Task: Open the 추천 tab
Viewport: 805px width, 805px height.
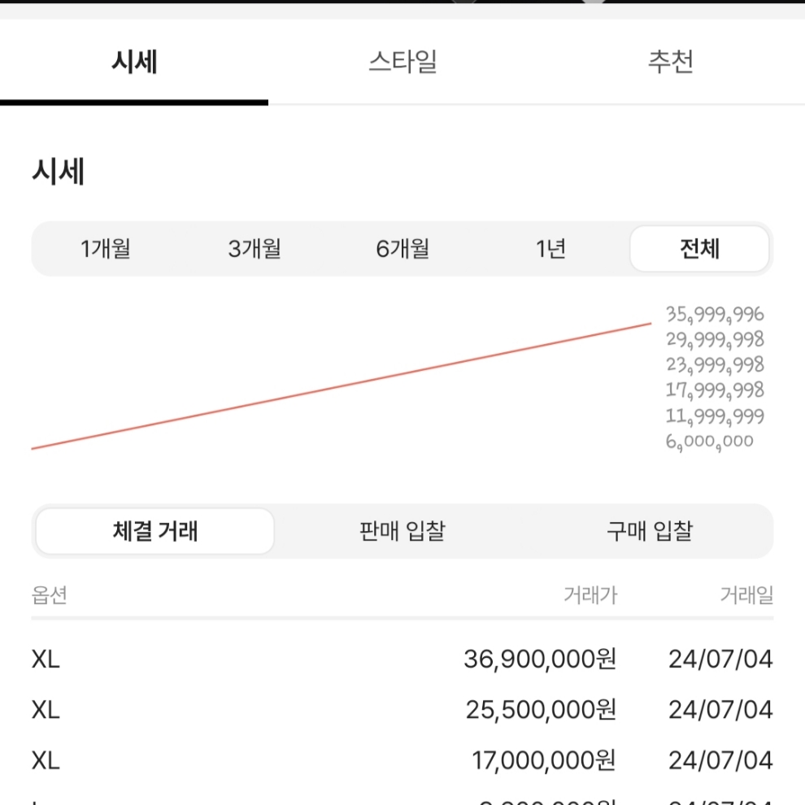Action: tap(671, 62)
